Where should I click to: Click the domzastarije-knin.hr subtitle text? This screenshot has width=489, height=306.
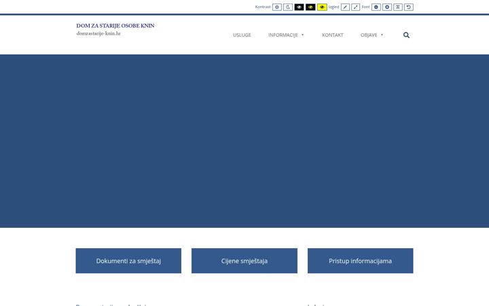[98, 33]
